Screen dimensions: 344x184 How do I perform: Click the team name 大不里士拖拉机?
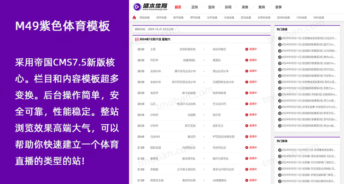186,170
